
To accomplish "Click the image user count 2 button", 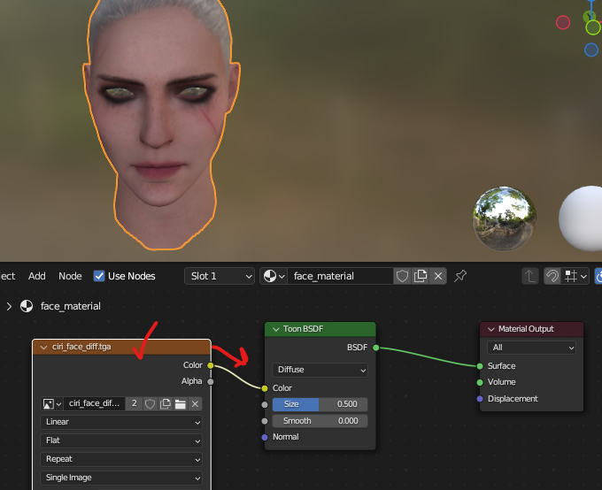I will point(134,403).
